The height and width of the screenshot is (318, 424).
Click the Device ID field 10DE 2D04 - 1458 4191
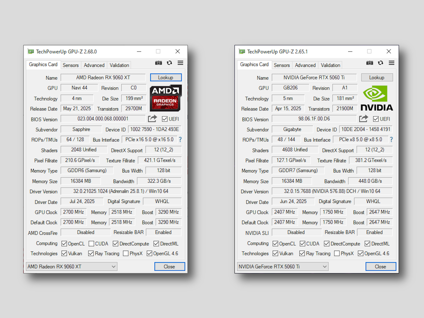coord(366,129)
